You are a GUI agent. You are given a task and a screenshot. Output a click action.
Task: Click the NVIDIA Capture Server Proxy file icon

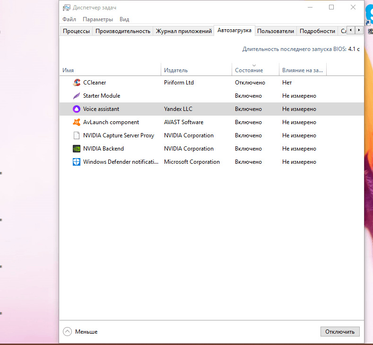point(77,135)
